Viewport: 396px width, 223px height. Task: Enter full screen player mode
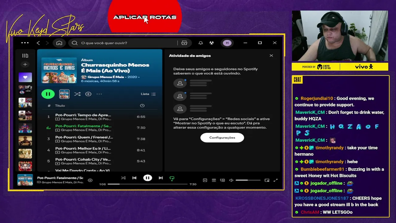point(276,180)
